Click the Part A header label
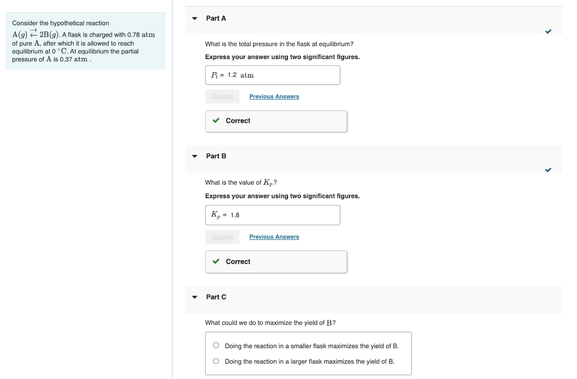The height and width of the screenshot is (379, 577). click(x=216, y=19)
